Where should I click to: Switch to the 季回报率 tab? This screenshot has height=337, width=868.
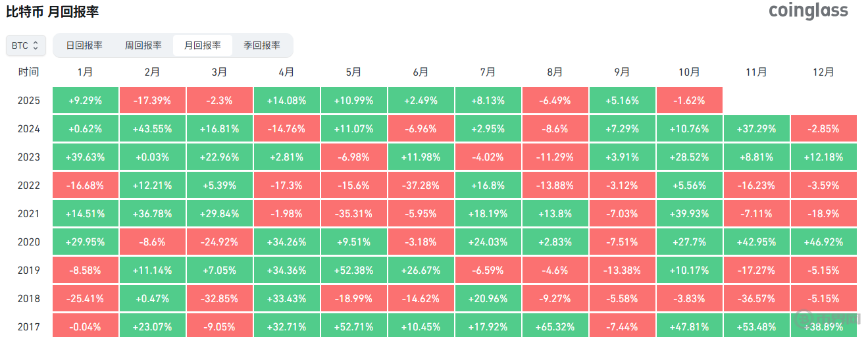tap(262, 45)
